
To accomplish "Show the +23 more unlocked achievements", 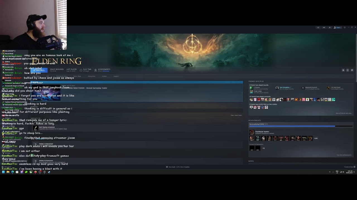I will (x=316, y=138).
